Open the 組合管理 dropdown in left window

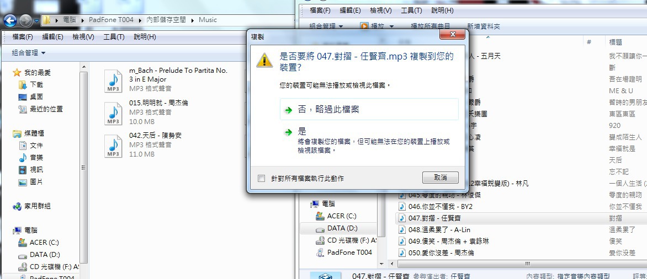pyautogui.click(x=29, y=53)
